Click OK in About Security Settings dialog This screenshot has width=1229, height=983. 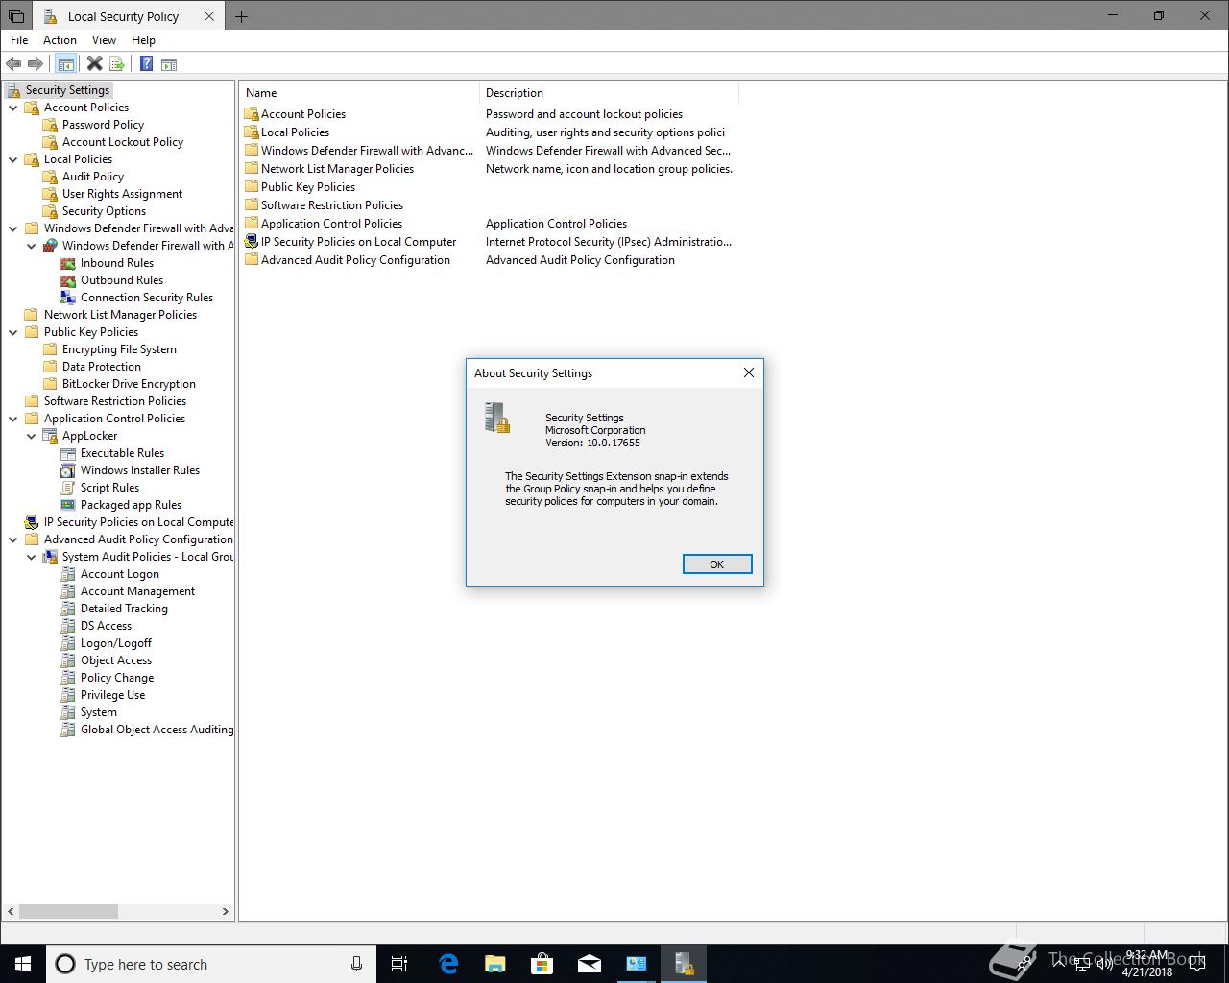point(716,564)
